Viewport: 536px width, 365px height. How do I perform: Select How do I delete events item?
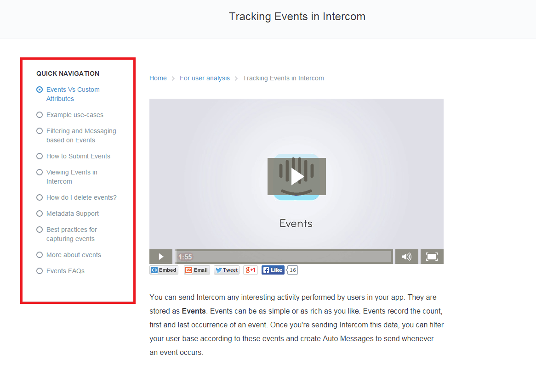(x=77, y=197)
